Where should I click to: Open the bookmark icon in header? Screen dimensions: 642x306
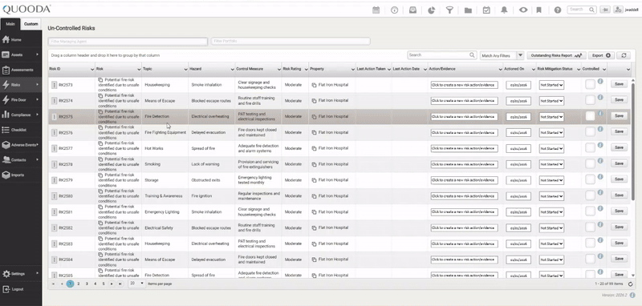pyautogui.click(x=538, y=10)
